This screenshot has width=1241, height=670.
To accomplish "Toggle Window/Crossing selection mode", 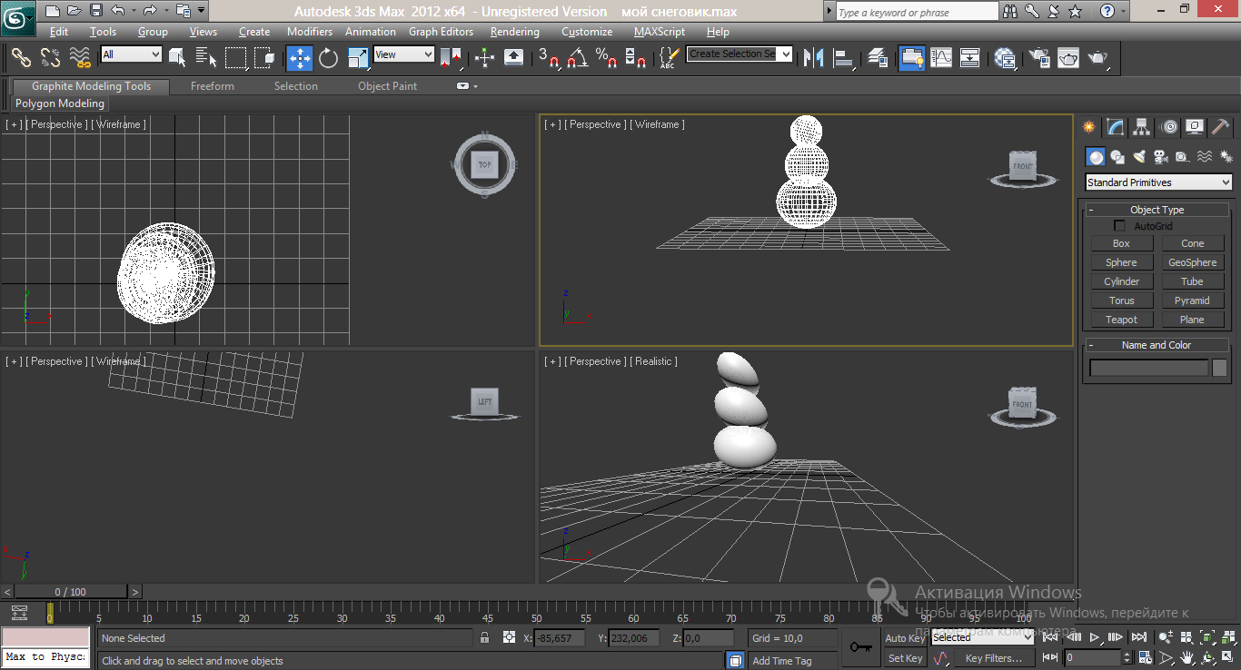I will (x=265, y=57).
